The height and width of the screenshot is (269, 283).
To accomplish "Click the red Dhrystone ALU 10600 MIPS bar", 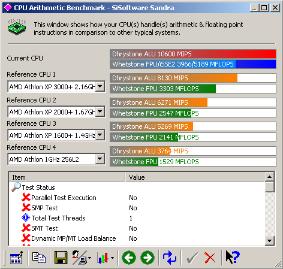I will (193, 54).
